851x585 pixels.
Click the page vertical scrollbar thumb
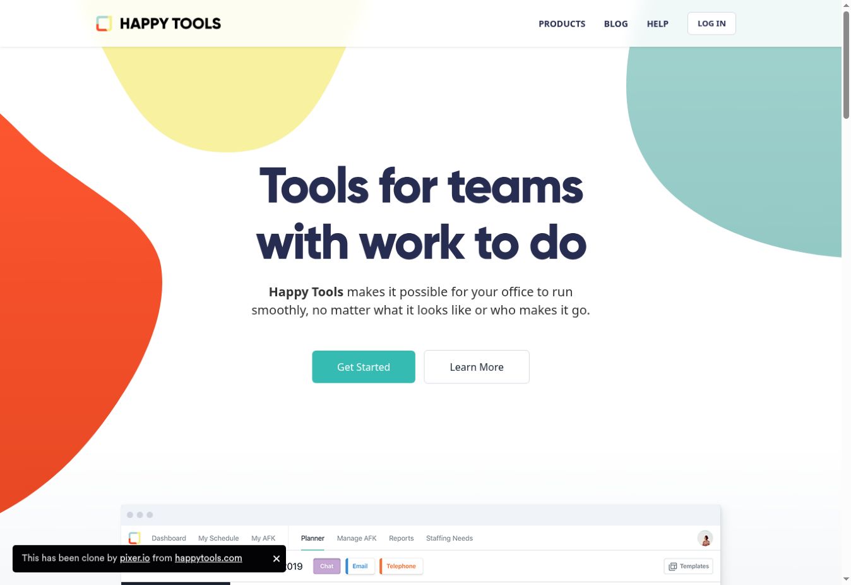pyautogui.click(x=846, y=64)
